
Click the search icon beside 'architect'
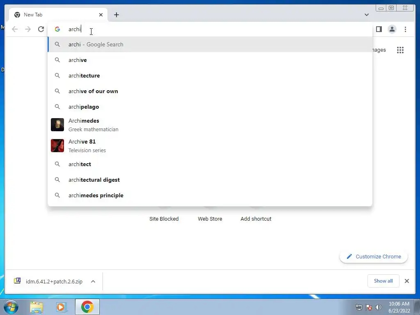(x=57, y=164)
